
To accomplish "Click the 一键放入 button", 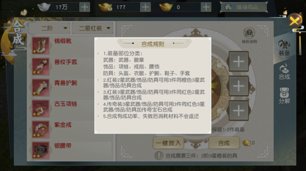I will 168,143.
